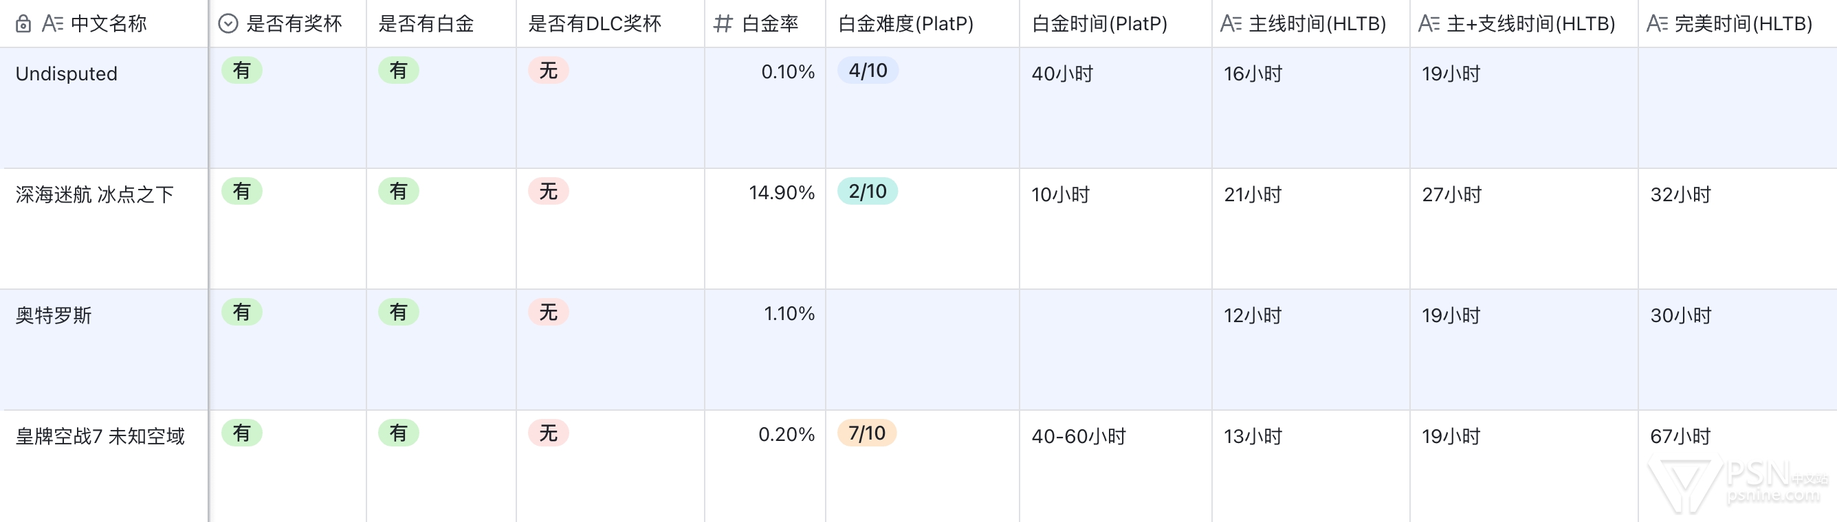
Task: Open the 是否有白金 column header menu
Action: pyautogui.click(x=426, y=24)
